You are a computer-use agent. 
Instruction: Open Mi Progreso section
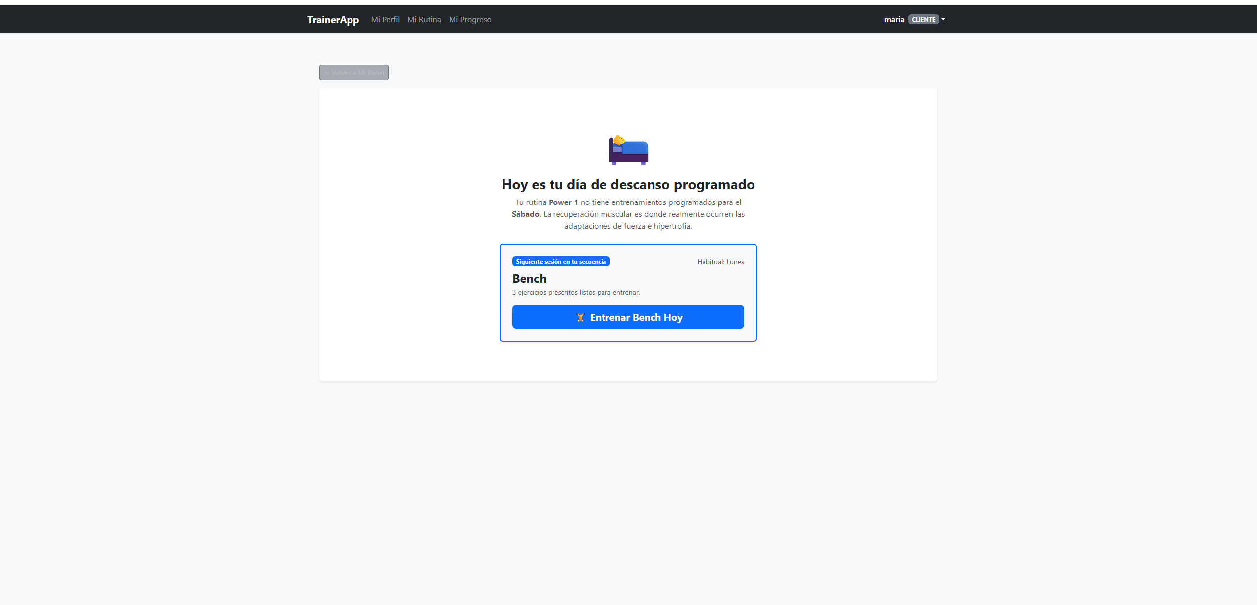470,20
